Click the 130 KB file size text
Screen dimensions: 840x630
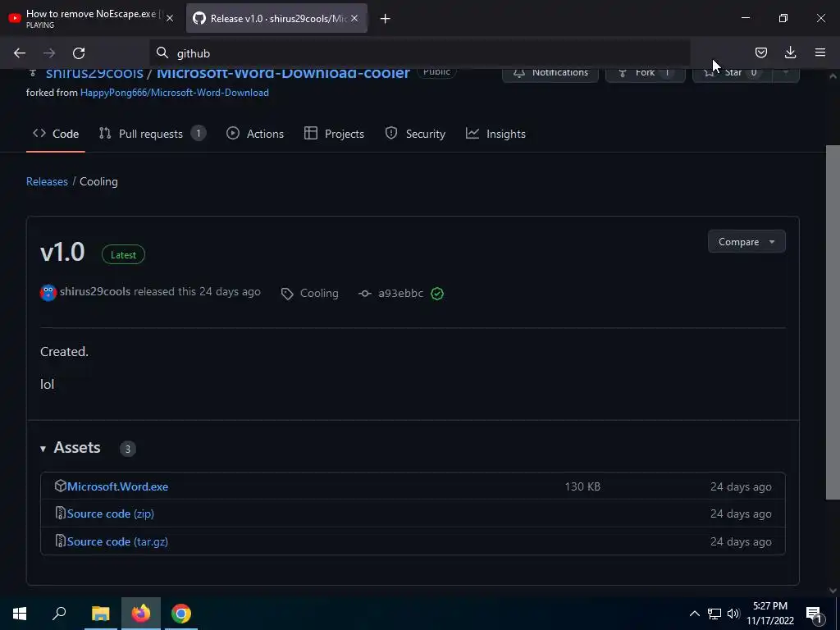(x=582, y=486)
